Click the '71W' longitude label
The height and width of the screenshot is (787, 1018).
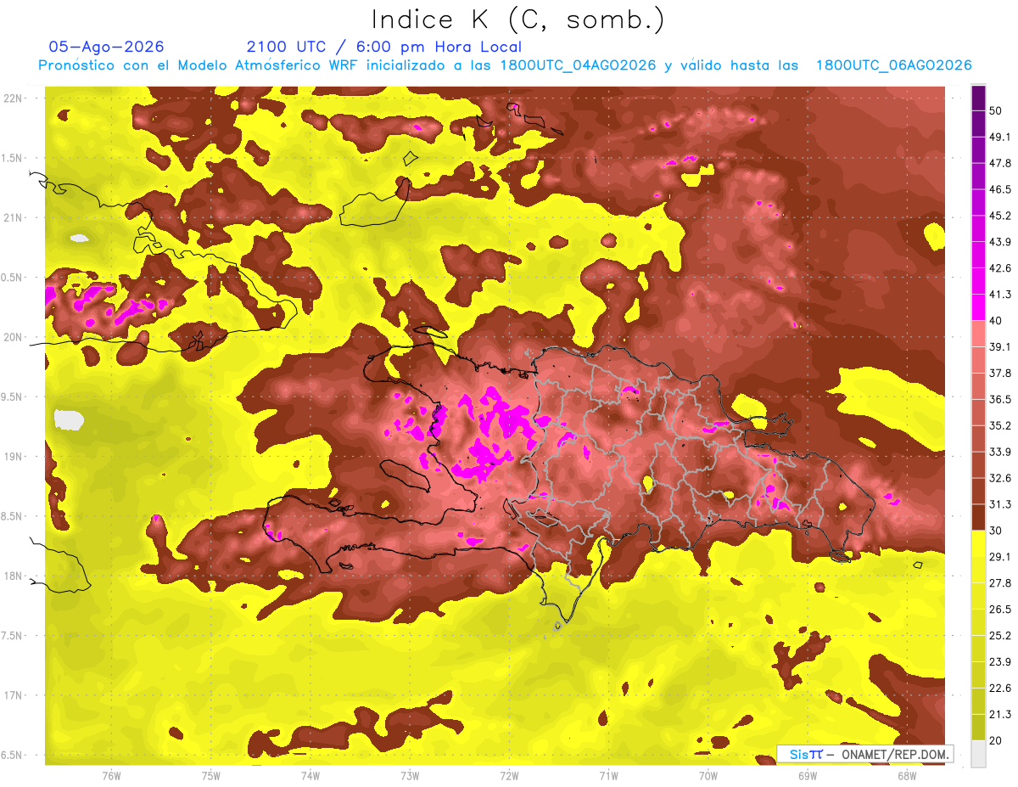[x=608, y=776]
